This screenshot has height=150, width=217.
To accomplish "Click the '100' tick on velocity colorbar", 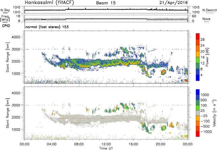I will pyautogui.click(x=203, y=105).
